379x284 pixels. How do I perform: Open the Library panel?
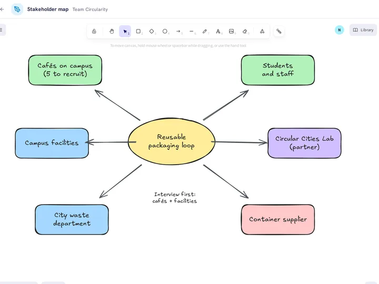point(363,30)
